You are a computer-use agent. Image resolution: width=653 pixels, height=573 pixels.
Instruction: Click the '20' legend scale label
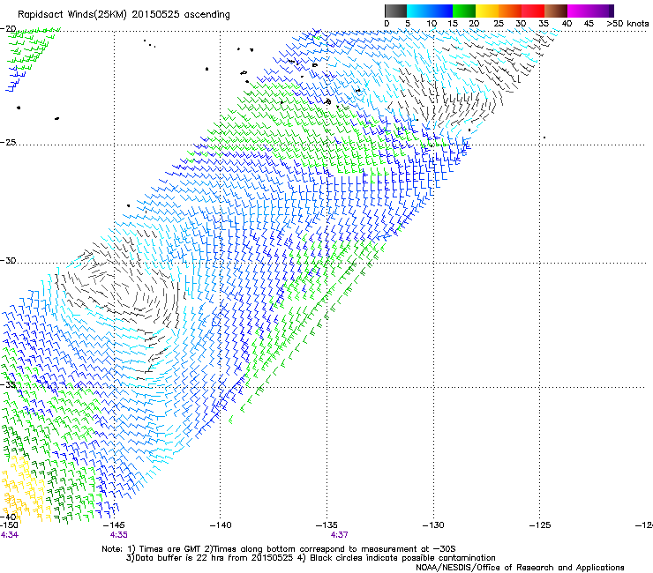point(475,23)
